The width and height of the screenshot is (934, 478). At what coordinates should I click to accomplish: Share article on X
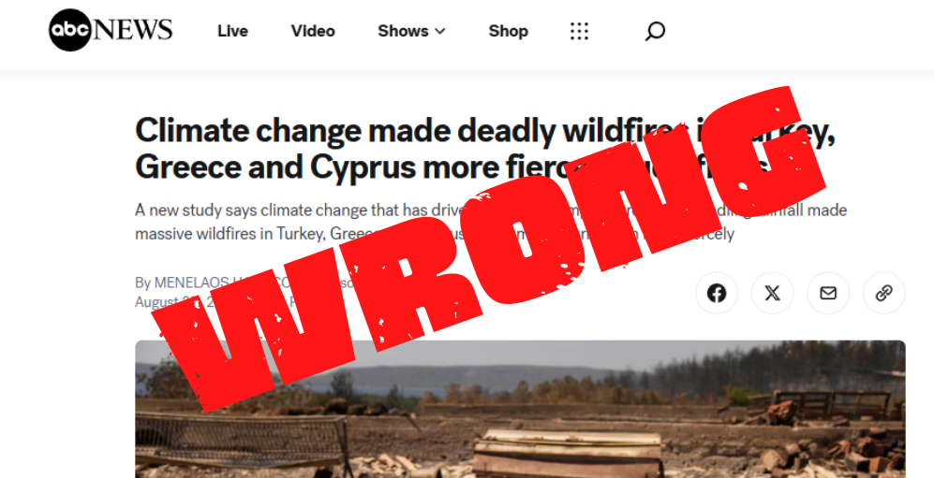pyautogui.click(x=773, y=293)
